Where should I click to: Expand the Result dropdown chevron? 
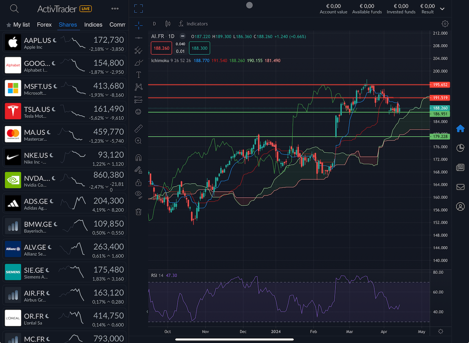point(442,9)
